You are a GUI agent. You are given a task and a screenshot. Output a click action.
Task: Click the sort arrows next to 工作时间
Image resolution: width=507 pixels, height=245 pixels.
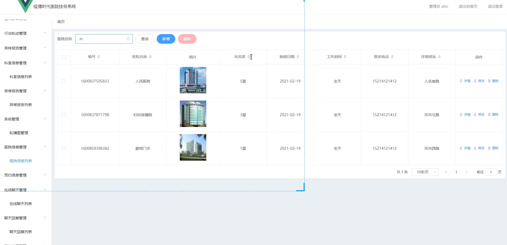tap(345, 57)
